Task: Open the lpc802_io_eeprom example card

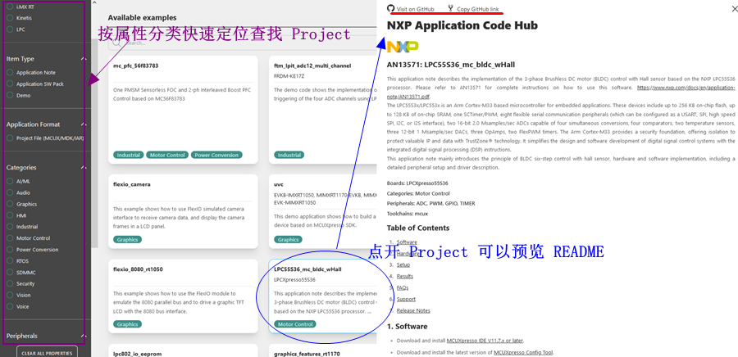Action: click(x=183, y=351)
